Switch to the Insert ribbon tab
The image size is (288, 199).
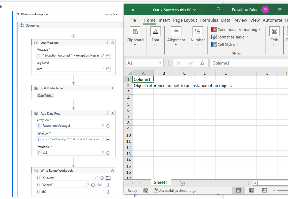point(164,20)
